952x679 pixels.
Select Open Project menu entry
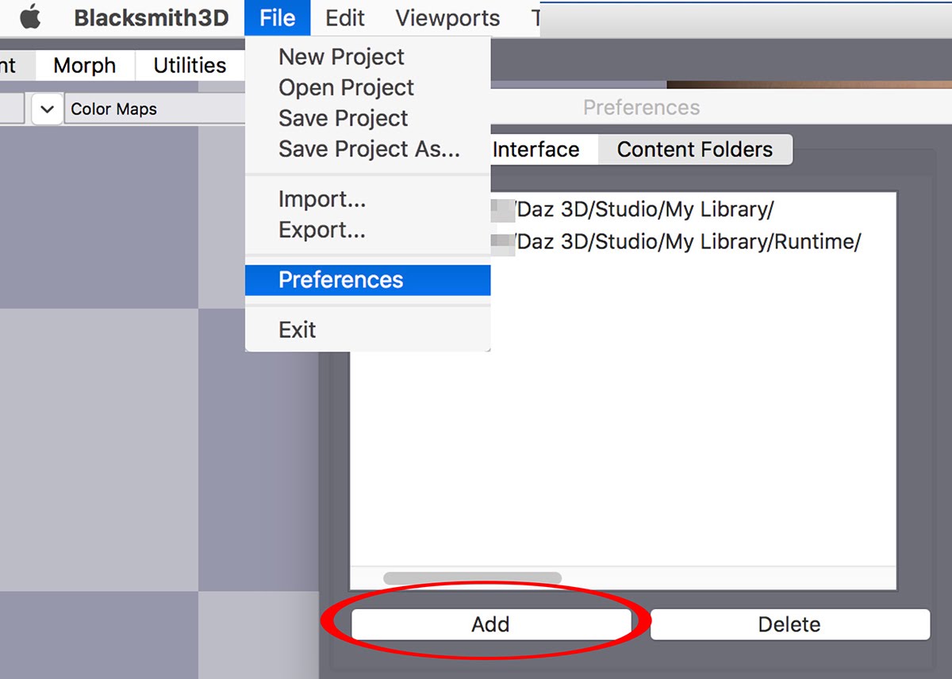coord(346,87)
